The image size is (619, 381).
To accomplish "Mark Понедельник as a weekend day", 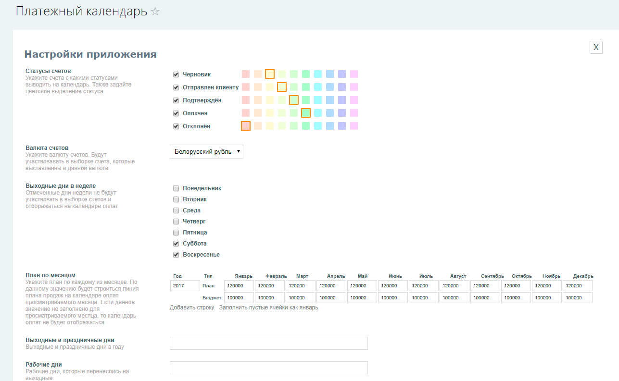I will tap(176, 188).
